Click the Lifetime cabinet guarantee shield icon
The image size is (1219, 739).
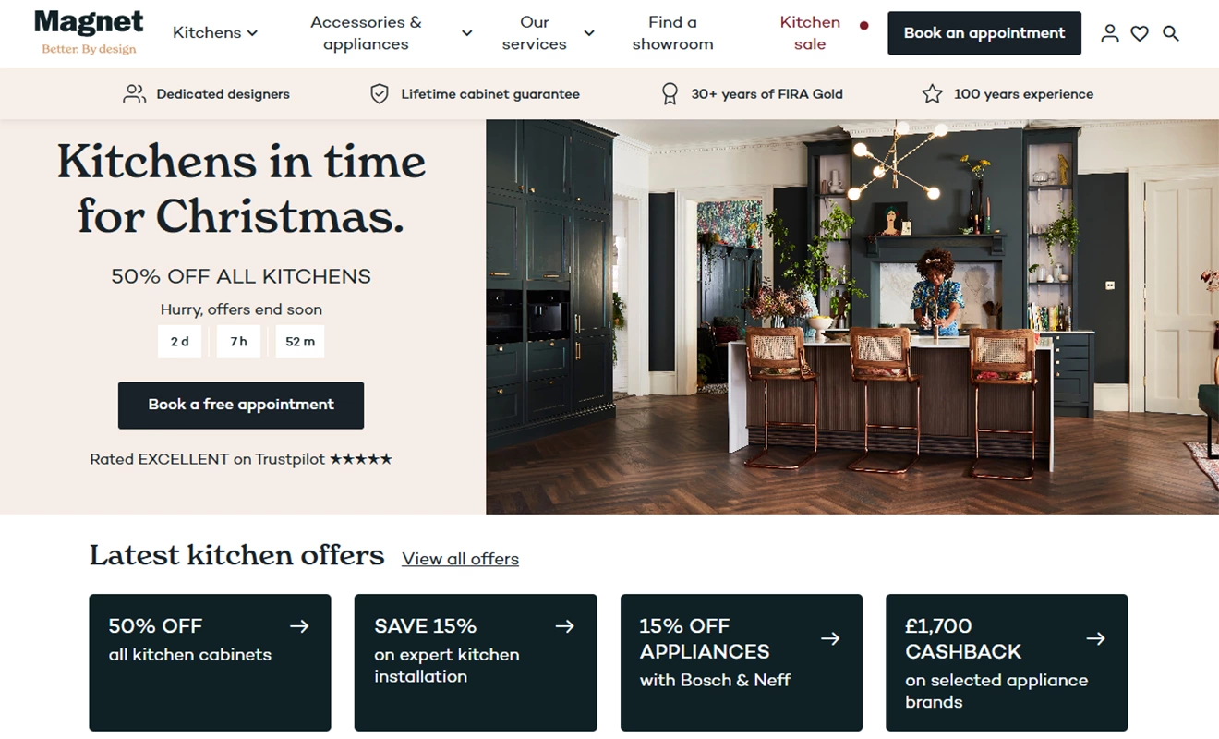[x=379, y=94]
